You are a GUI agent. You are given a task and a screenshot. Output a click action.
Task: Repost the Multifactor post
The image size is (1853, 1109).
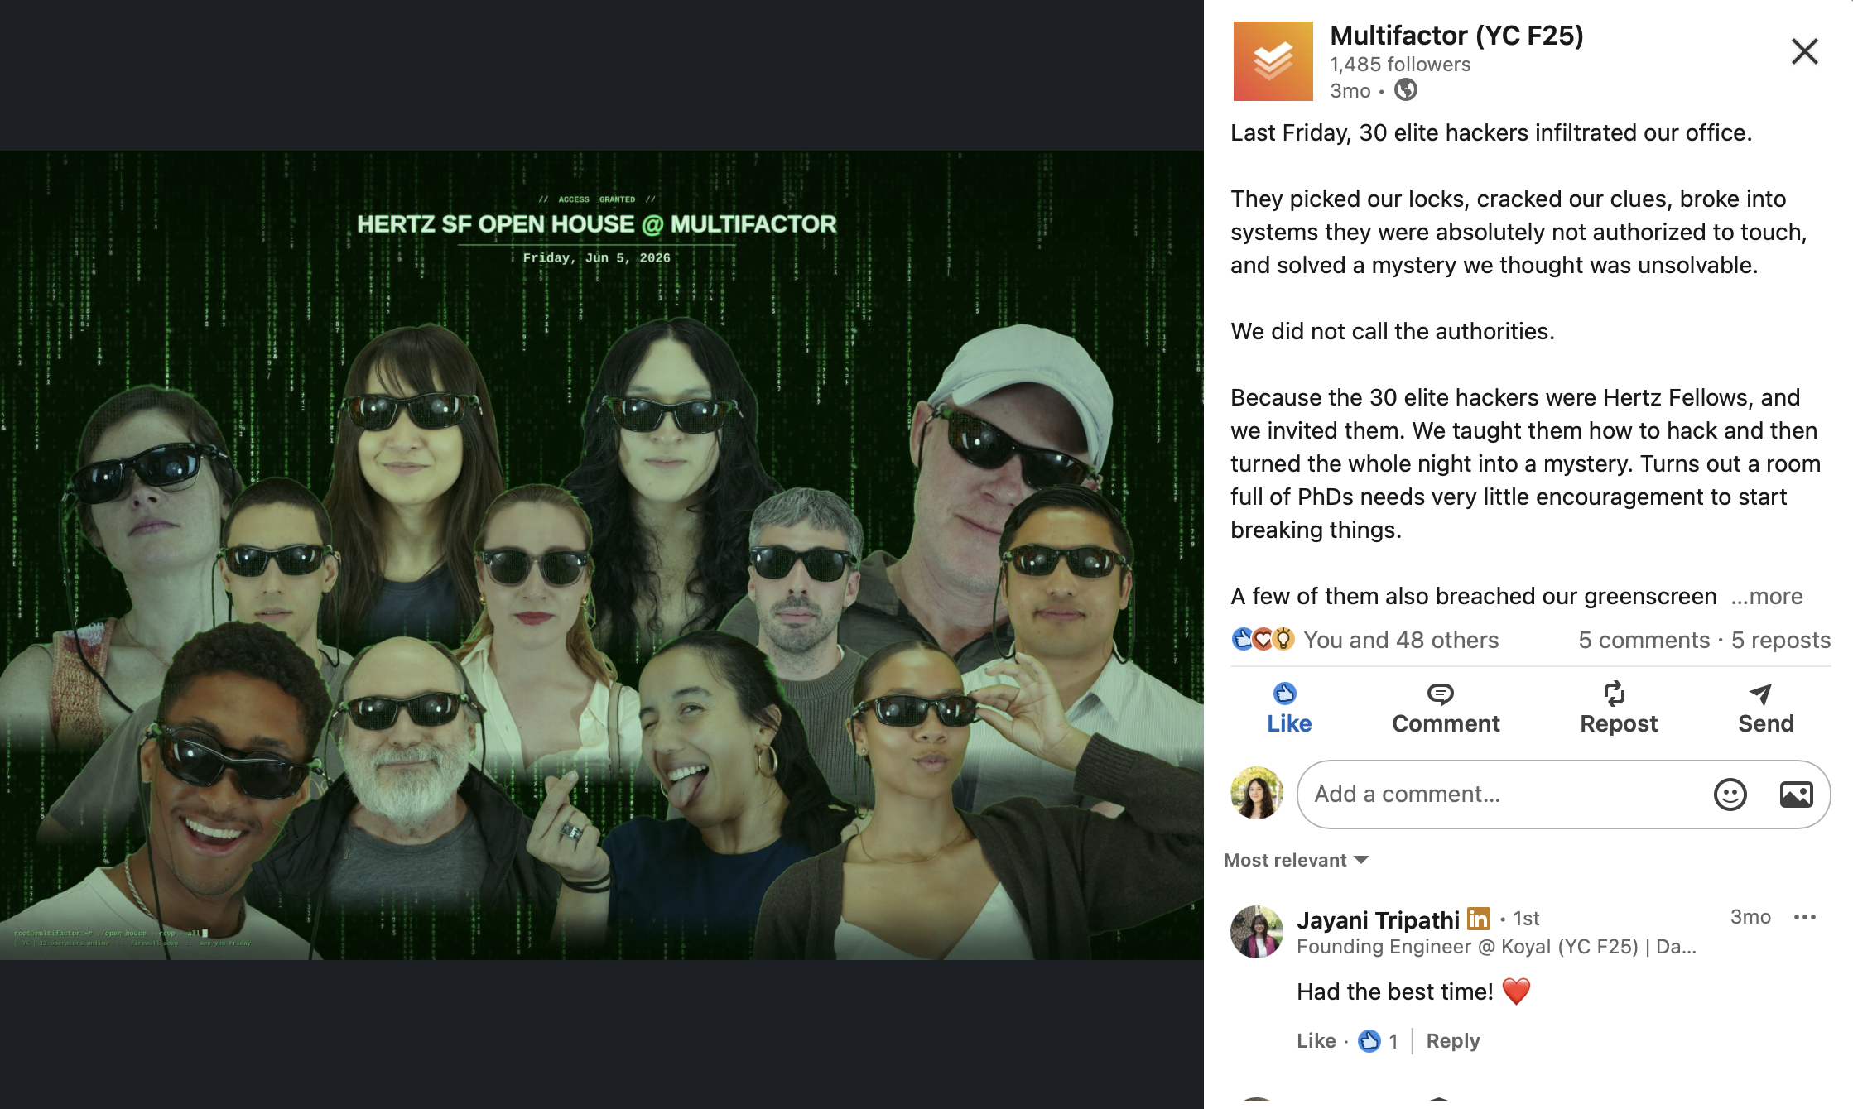(x=1618, y=709)
